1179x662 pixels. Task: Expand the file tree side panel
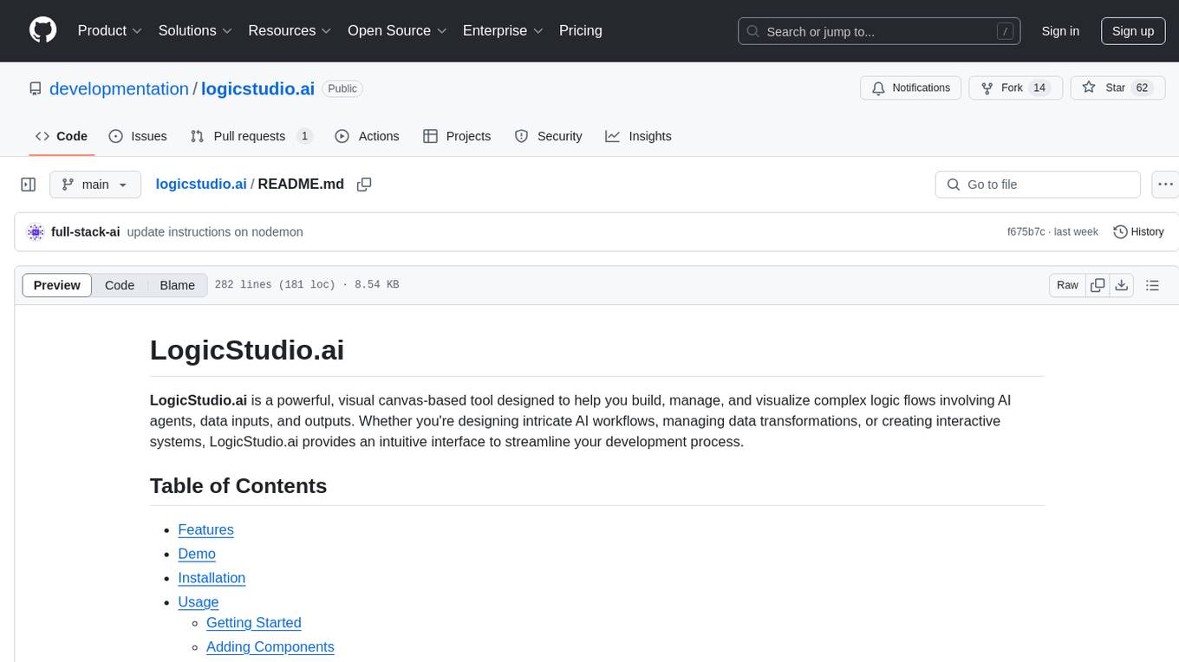(x=29, y=185)
